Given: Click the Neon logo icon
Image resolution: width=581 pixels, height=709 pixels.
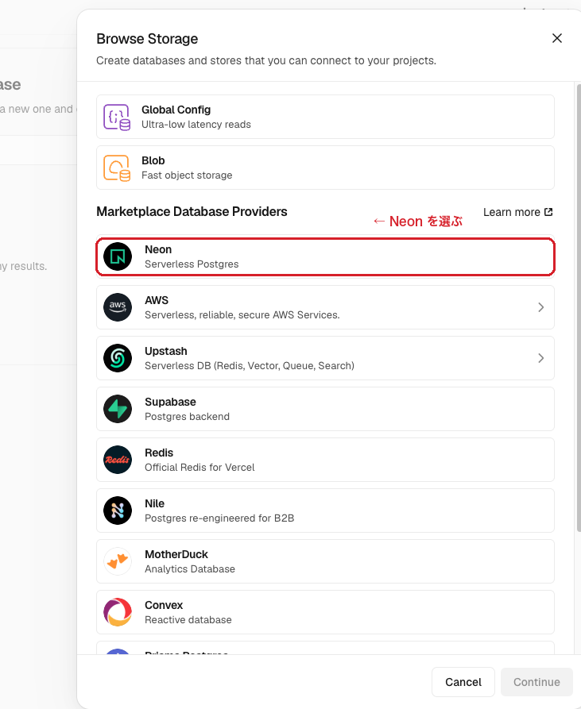Looking at the screenshot, I should pyautogui.click(x=118, y=256).
